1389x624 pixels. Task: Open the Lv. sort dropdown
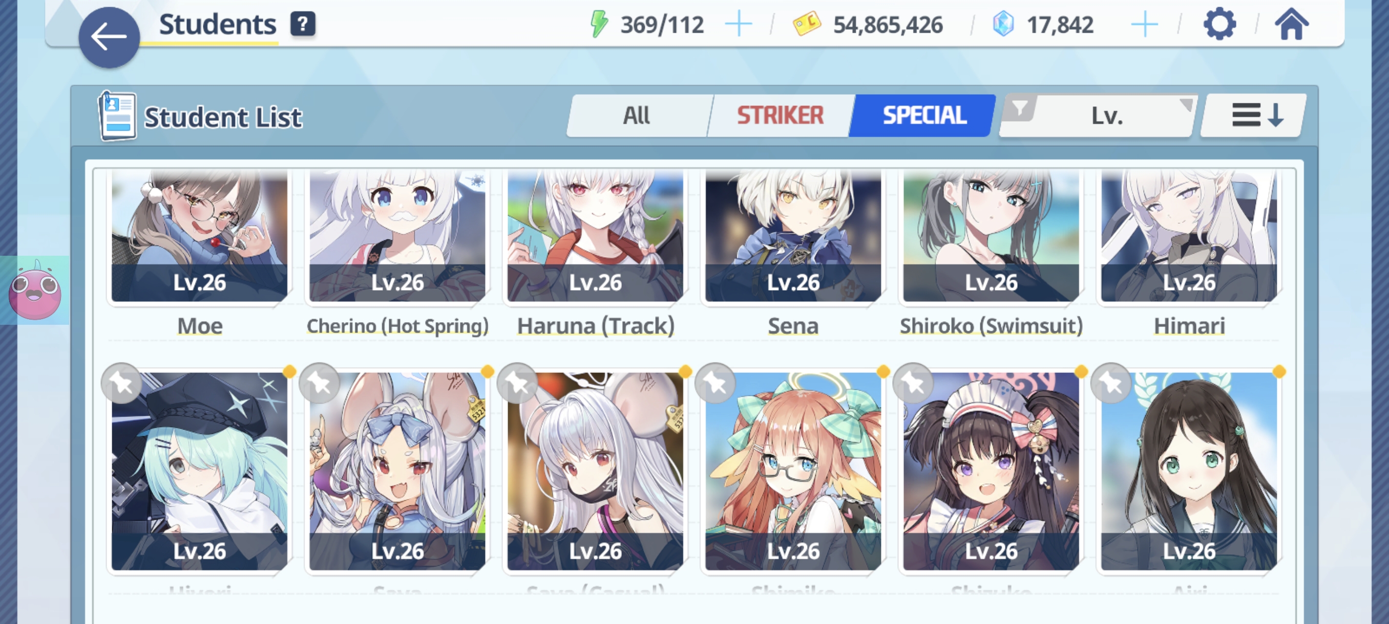coord(1106,116)
